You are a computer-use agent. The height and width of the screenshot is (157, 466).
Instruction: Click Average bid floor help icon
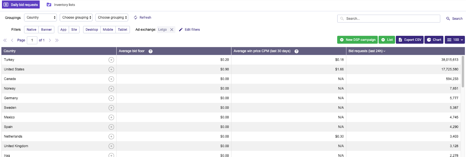tap(151, 51)
